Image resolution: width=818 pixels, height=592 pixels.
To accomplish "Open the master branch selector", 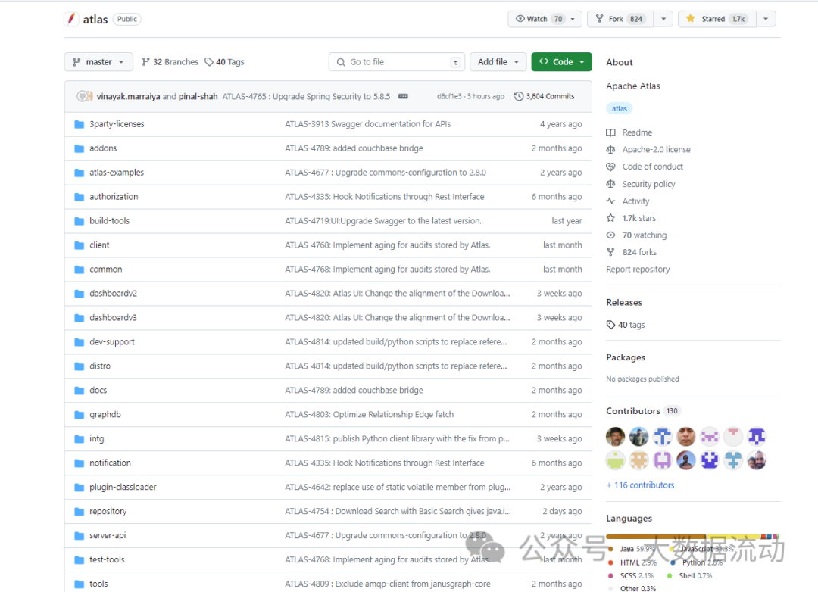I will [x=98, y=61].
